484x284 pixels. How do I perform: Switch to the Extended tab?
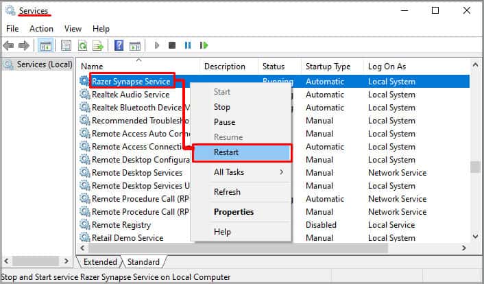click(x=100, y=262)
